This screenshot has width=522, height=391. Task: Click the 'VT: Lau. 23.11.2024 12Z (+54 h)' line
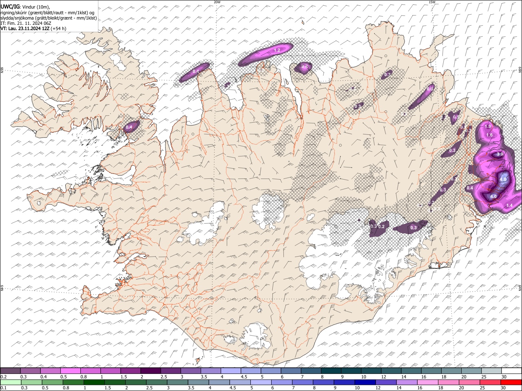[33, 29]
